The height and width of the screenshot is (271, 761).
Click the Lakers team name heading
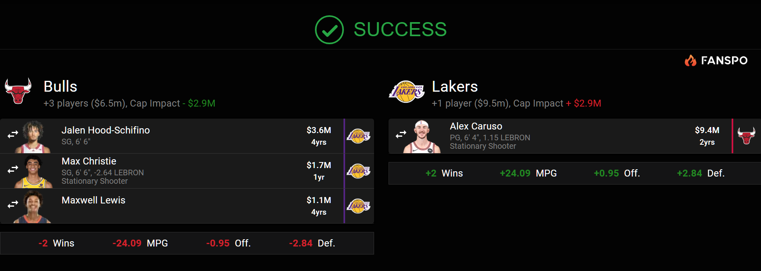point(455,86)
